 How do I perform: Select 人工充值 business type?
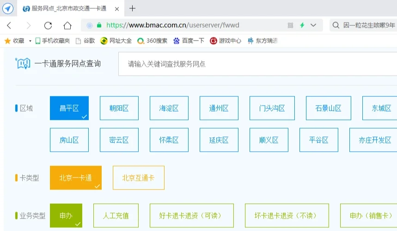[x=116, y=216]
